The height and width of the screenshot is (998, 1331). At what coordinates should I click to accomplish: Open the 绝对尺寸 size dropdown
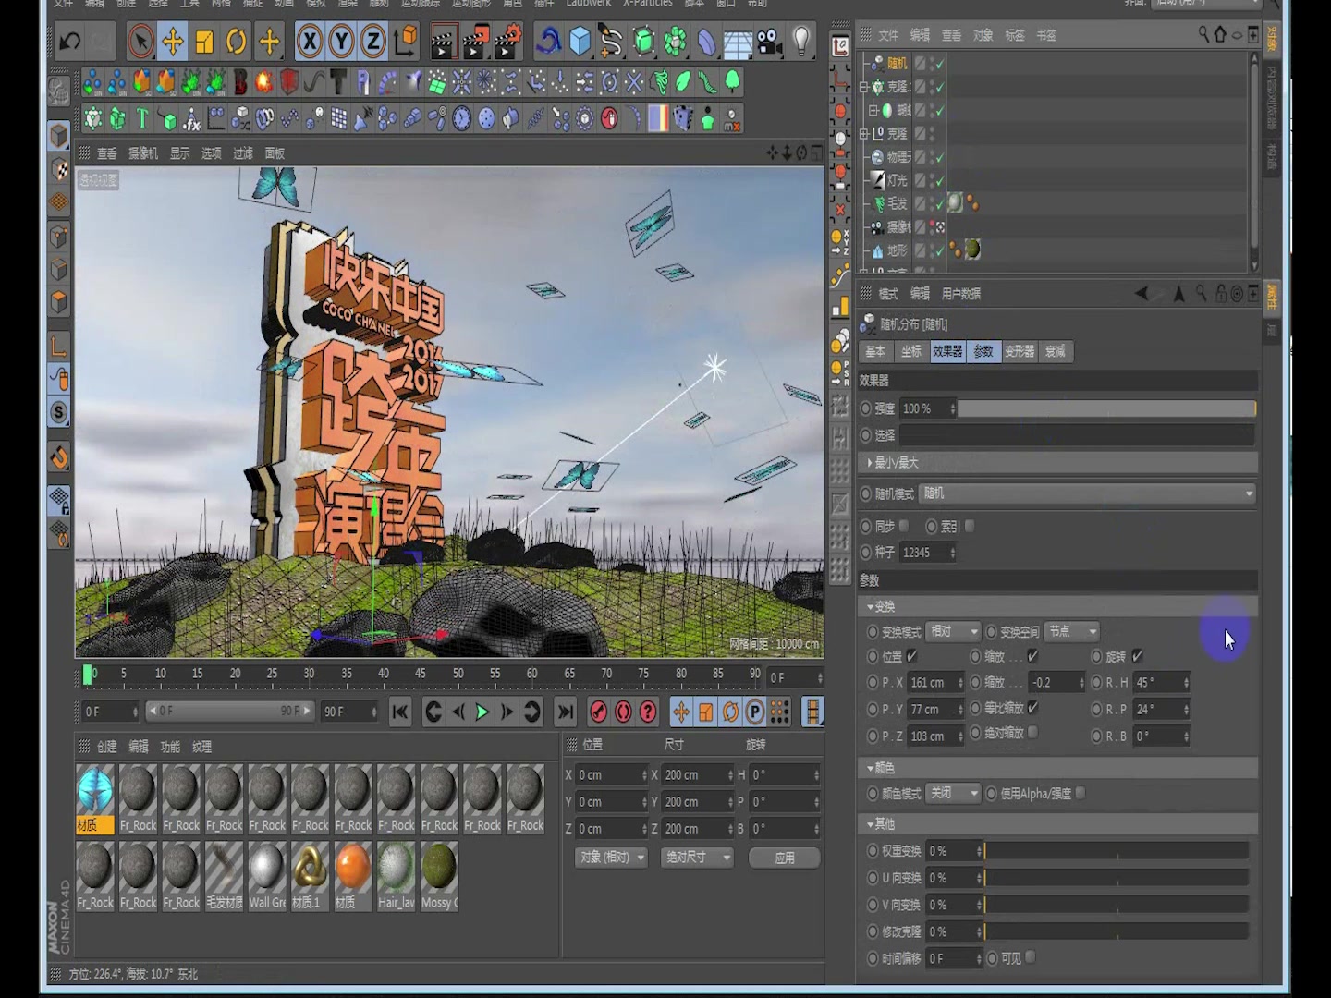click(698, 858)
